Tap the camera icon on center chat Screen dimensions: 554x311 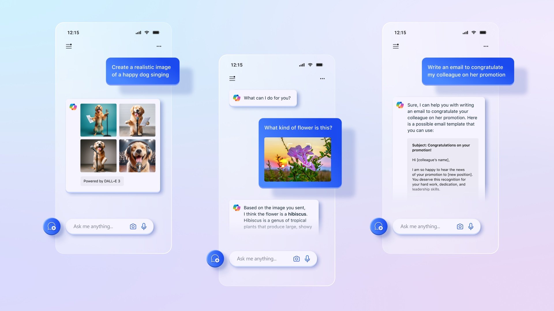pos(296,258)
